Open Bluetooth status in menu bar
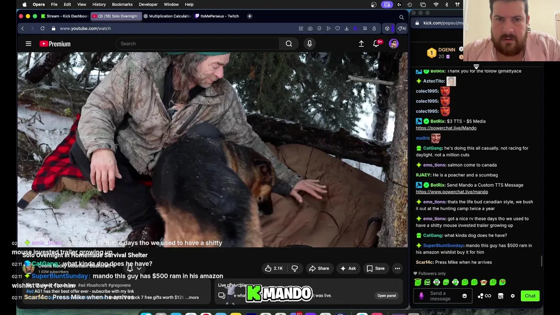560x315 pixels. (447, 4)
